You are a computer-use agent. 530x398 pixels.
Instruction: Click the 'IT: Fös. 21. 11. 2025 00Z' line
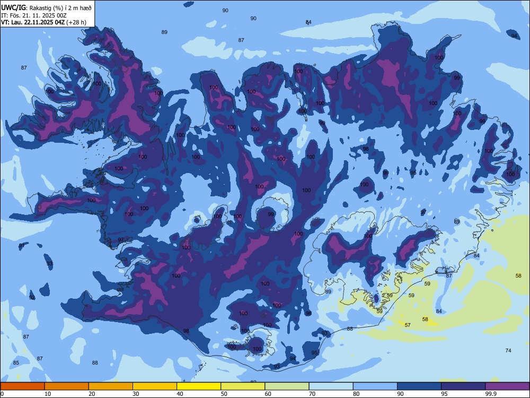pos(34,15)
